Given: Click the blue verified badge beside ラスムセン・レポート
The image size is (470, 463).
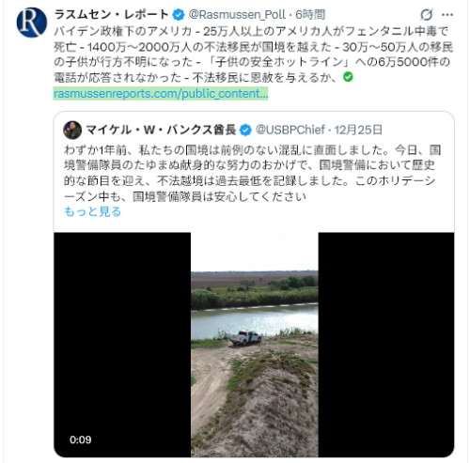Looking at the screenshot, I should tap(179, 15).
